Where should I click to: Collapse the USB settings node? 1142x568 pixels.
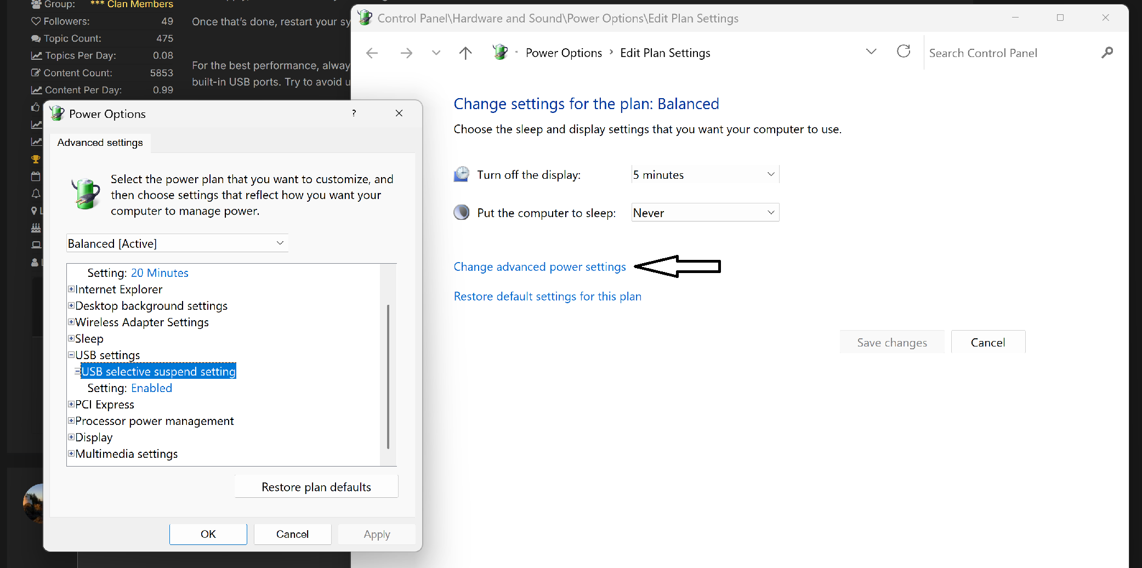coord(71,355)
